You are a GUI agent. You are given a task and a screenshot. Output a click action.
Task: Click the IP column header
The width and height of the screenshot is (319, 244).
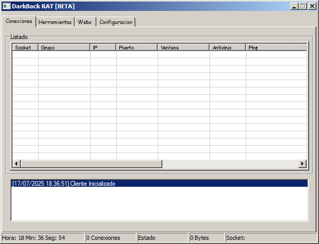[103, 47]
